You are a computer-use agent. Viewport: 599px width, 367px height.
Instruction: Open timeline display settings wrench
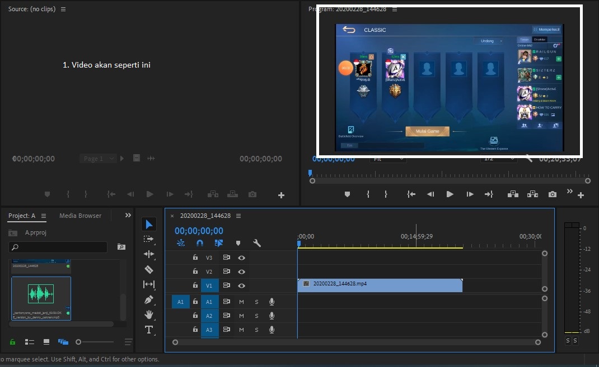257,243
